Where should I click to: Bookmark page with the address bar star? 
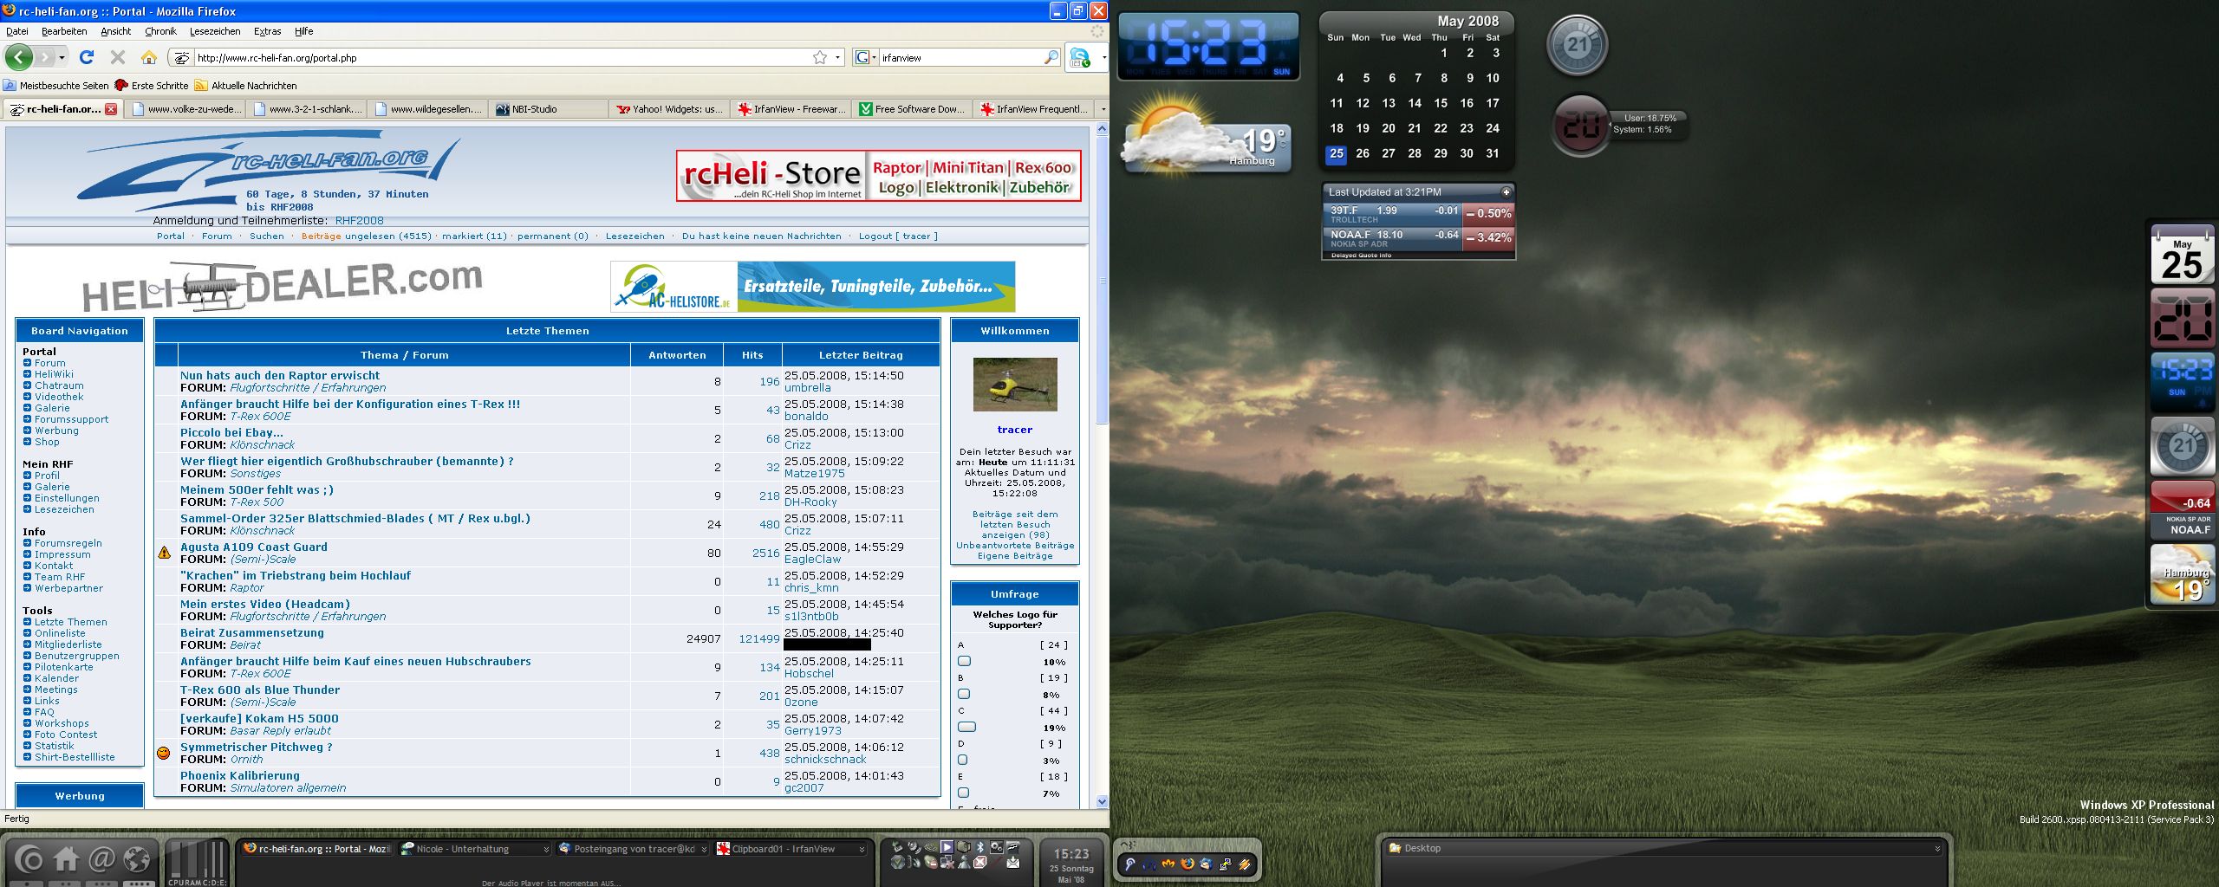820,57
